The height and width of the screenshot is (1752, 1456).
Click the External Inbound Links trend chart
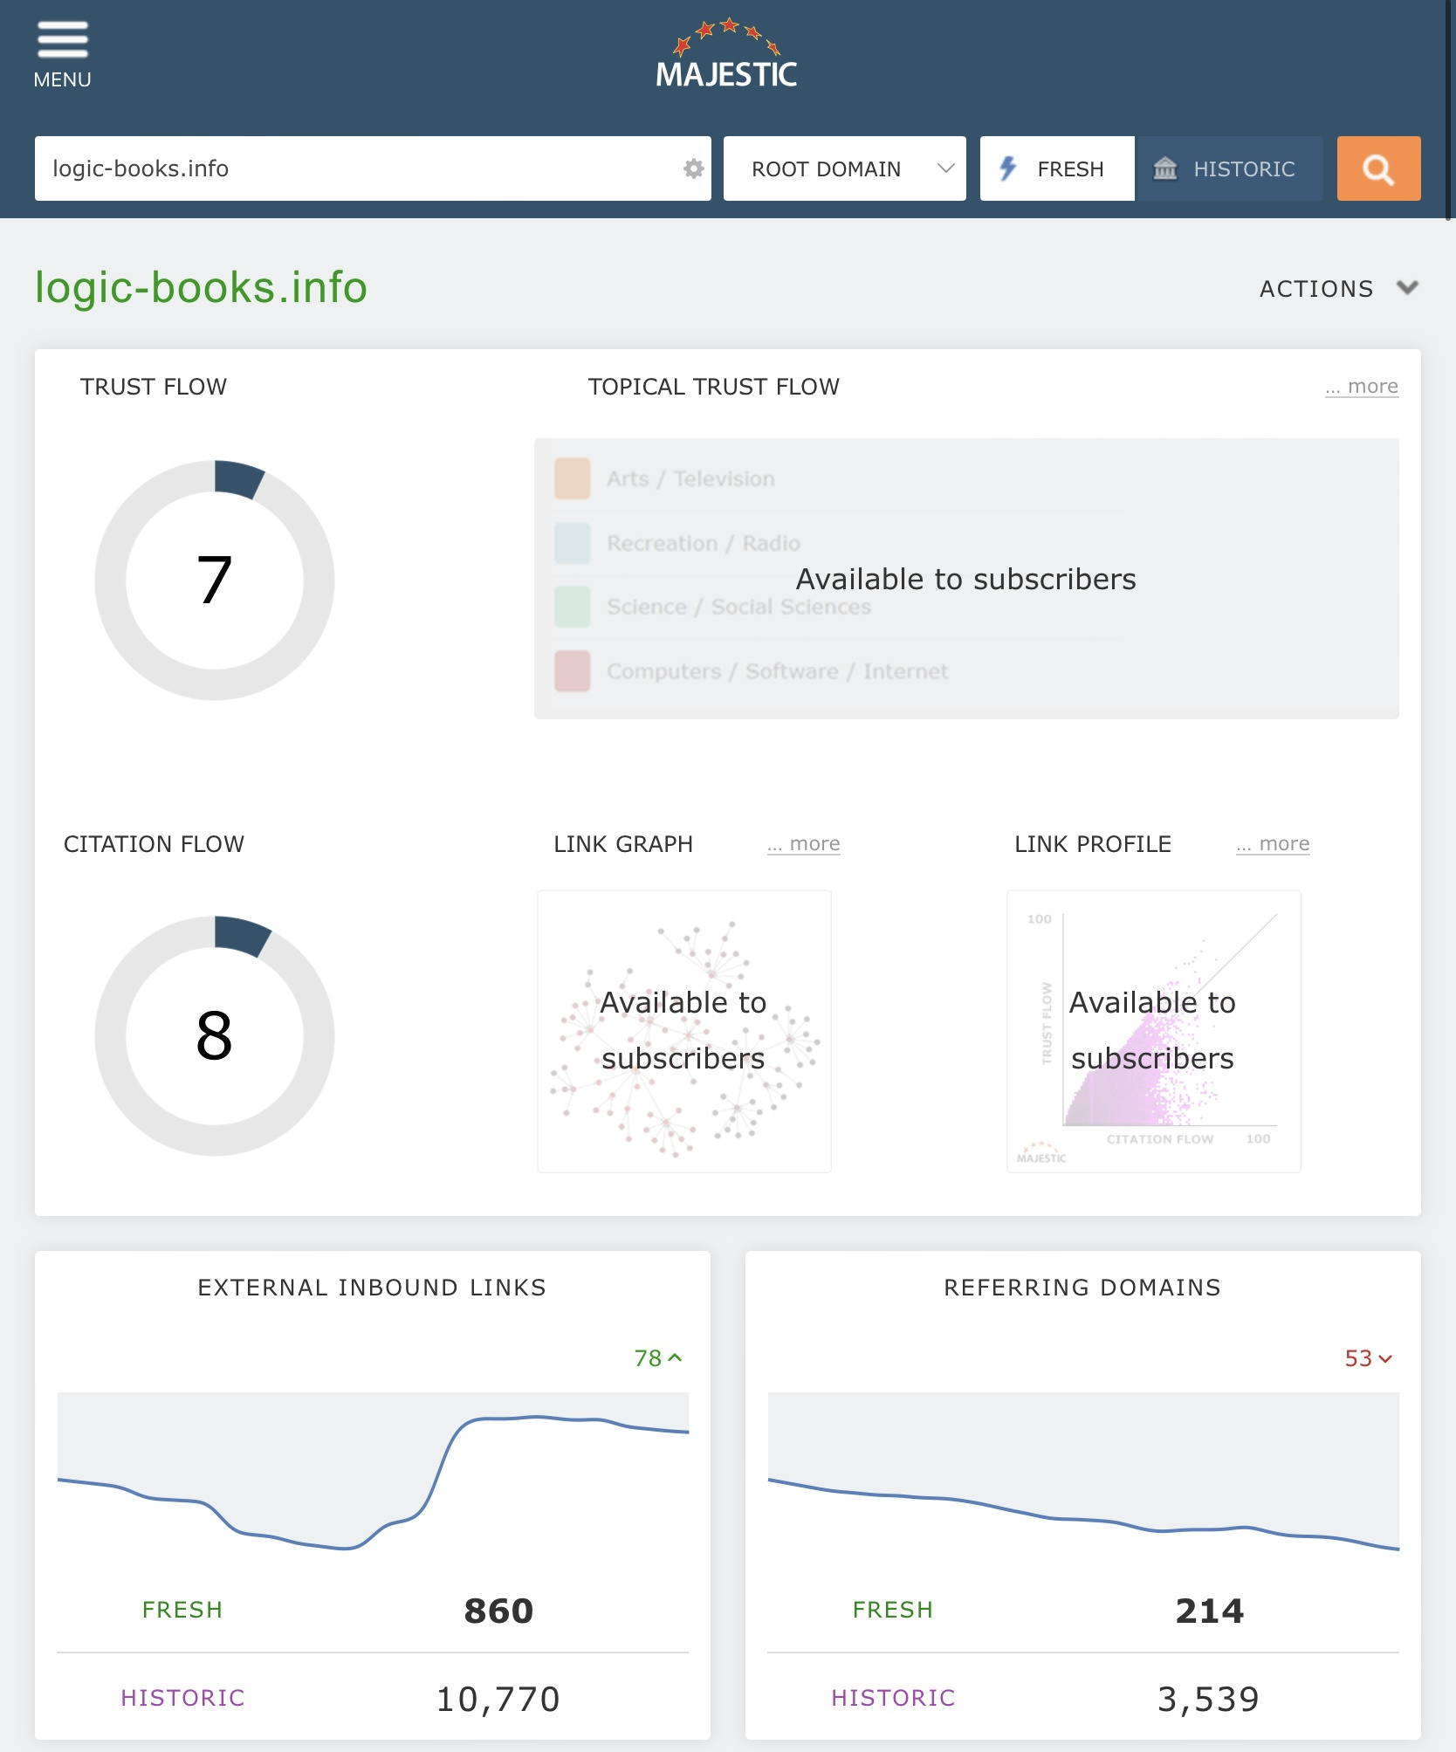374,1474
